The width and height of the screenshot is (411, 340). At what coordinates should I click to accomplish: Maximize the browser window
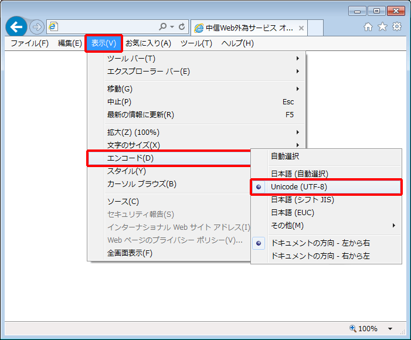376,11
